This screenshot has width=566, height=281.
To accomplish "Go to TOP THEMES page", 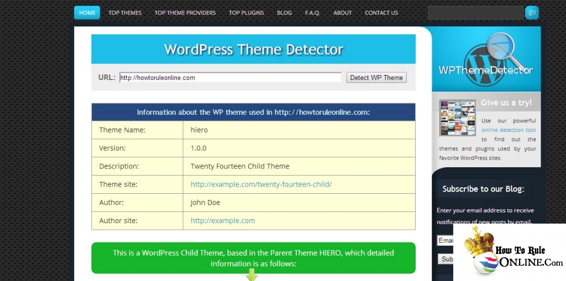I will coord(125,13).
